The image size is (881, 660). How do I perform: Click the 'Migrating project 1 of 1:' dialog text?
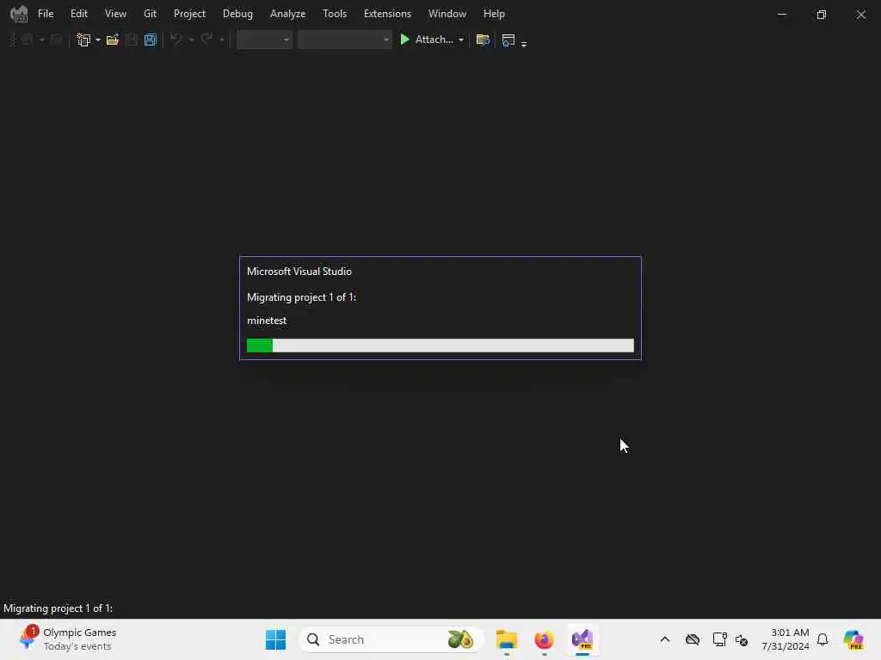pos(302,297)
